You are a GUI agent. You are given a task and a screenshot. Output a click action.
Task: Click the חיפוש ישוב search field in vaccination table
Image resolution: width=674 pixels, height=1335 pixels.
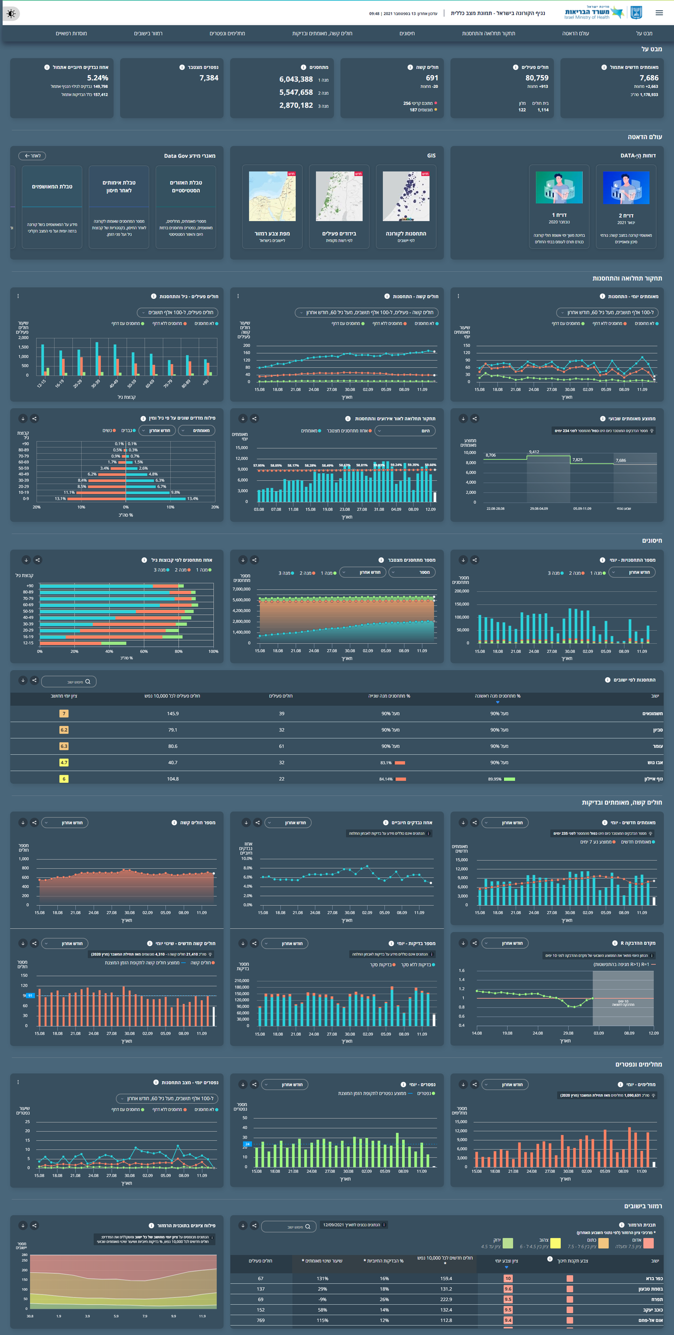[69, 682]
